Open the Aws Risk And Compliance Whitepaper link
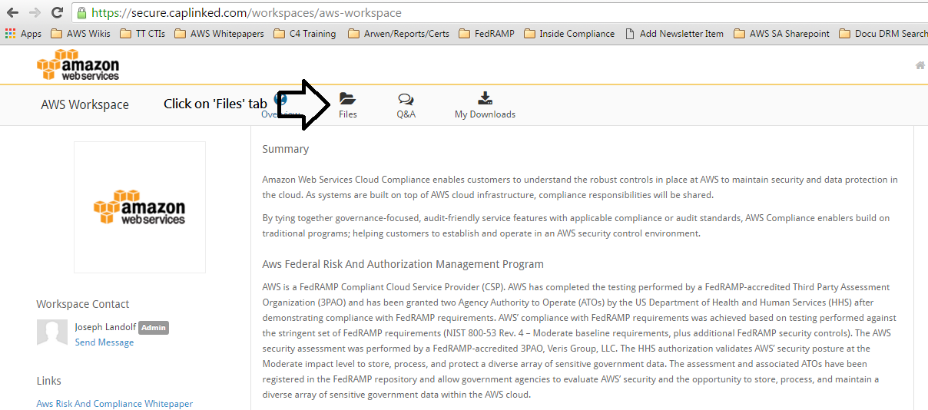The image size is (928, 410). tap(114, 404)
